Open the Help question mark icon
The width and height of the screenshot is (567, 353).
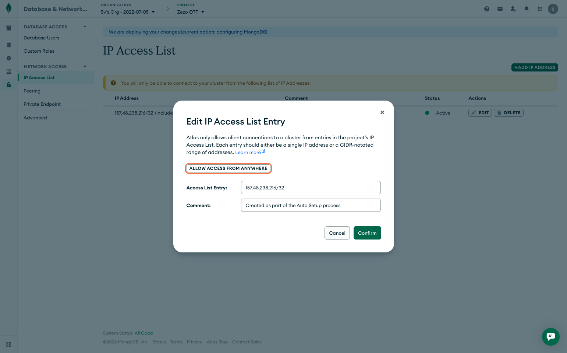click(486, 8)
